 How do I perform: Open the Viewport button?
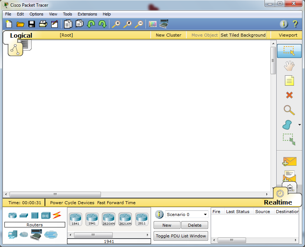288,35
